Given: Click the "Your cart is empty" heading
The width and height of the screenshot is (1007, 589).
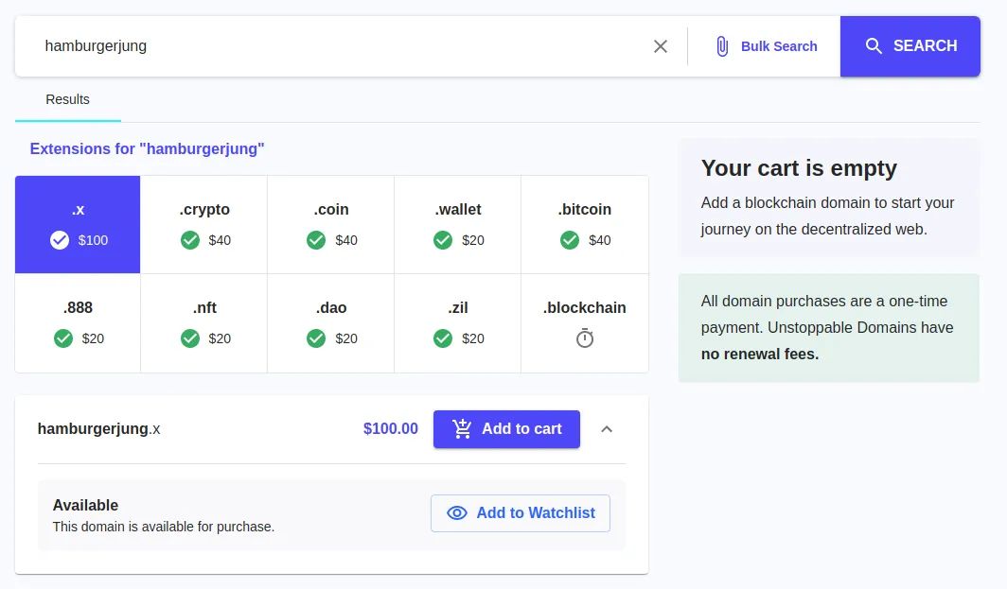Looking at the screenshot, I should (x=799, y=168).
